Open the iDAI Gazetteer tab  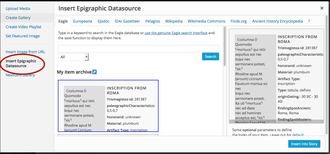tap(127, 21)
